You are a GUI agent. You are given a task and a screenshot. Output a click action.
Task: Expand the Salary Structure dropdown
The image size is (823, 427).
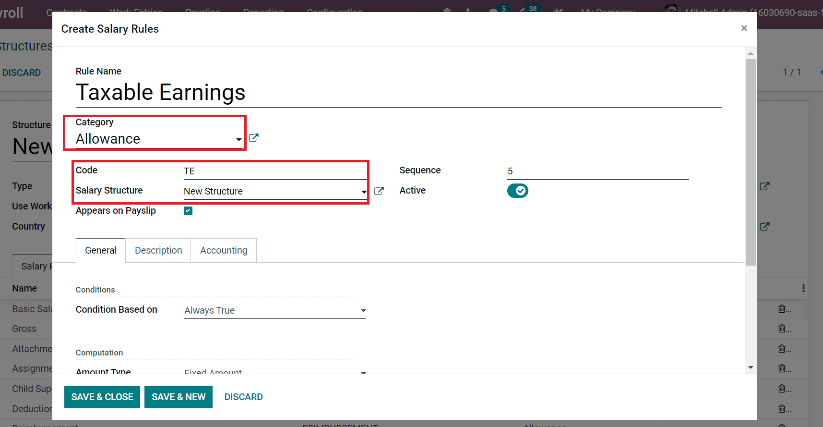[364, 192]
